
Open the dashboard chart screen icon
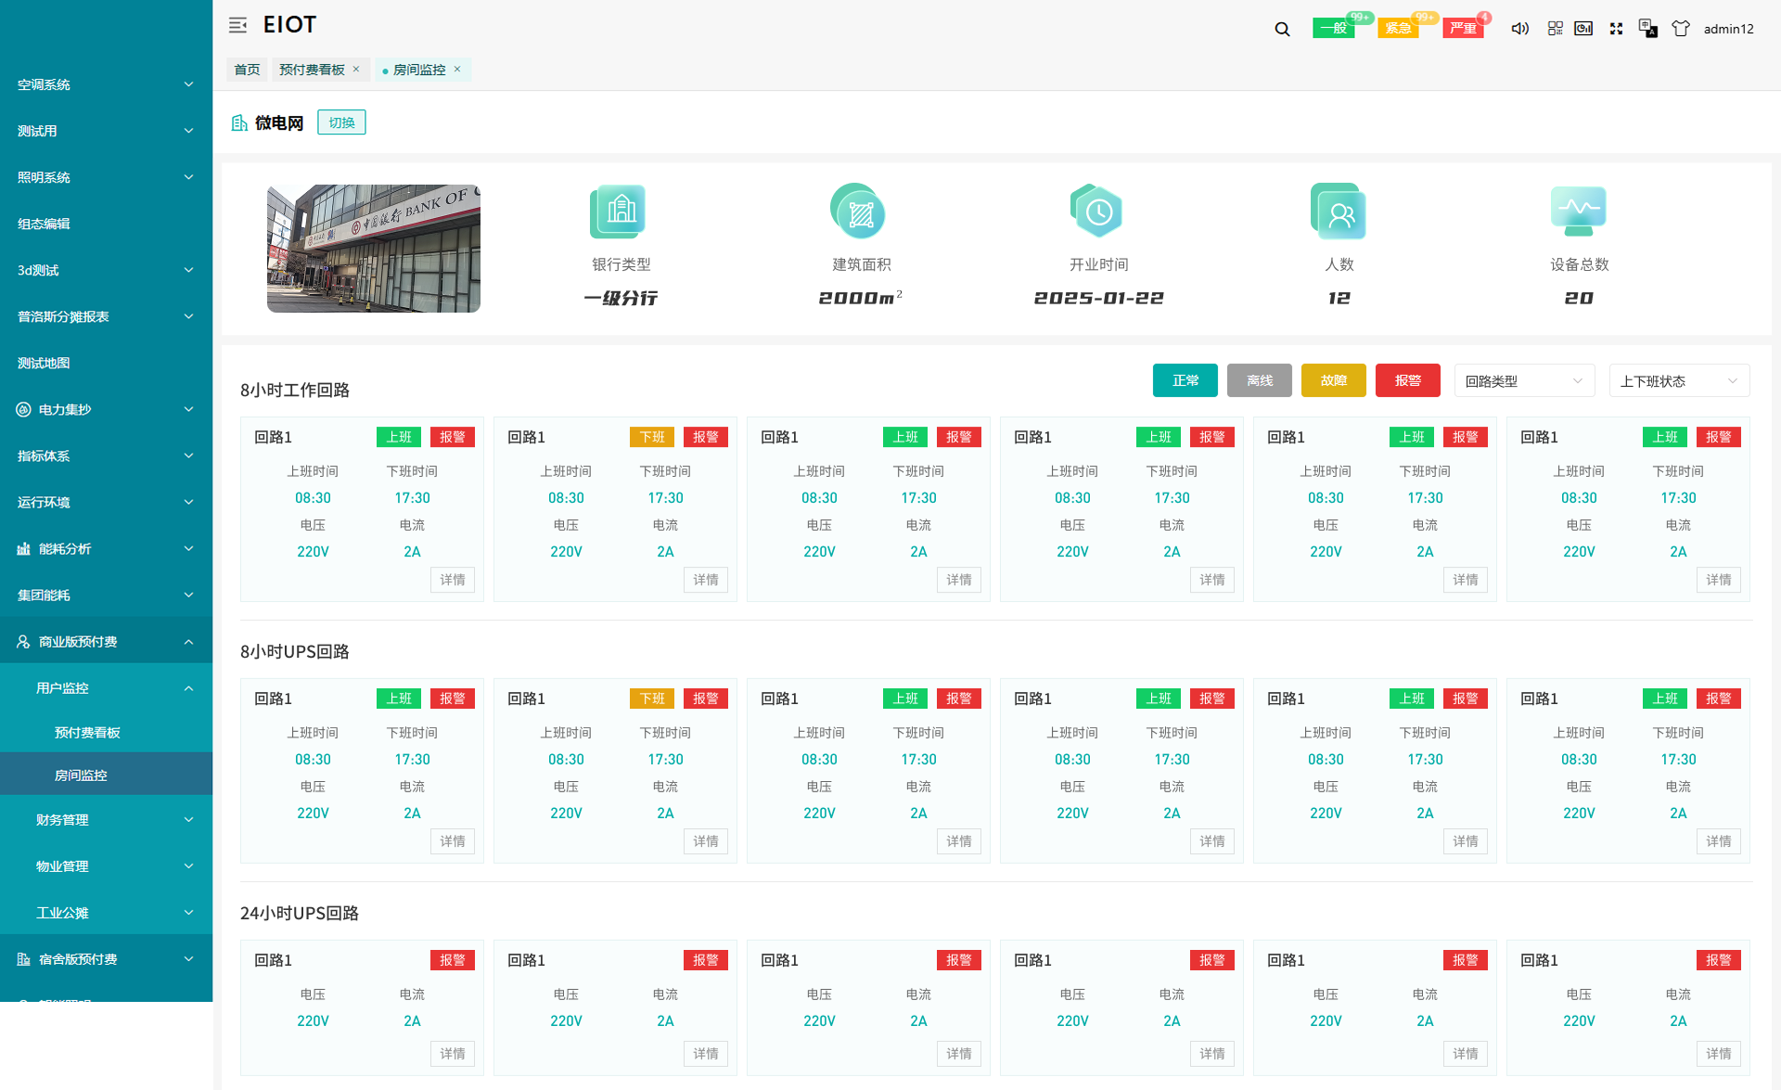tap(1584, 29)
